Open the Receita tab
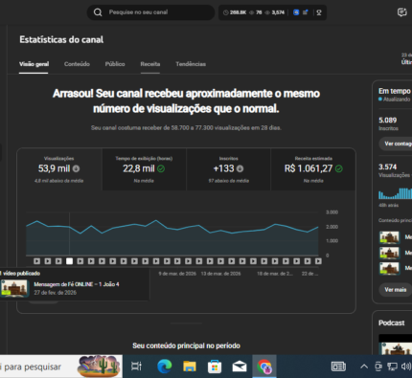This screenshot has width=412, height=378. pos(150,64)
